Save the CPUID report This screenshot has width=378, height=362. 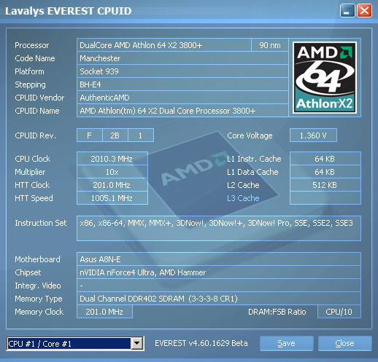286,343
